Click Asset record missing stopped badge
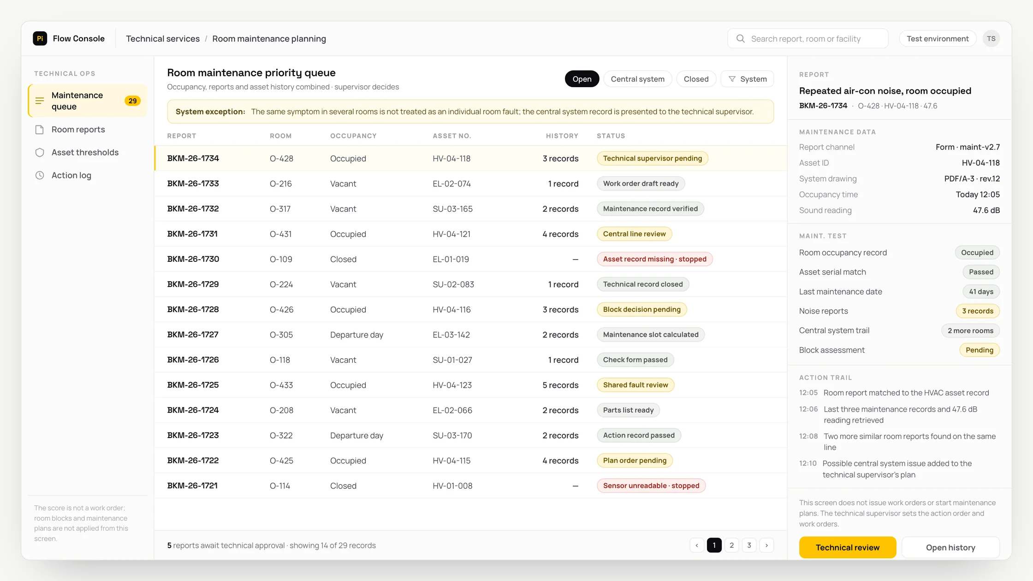1033x581 pixels. point(654,259)
